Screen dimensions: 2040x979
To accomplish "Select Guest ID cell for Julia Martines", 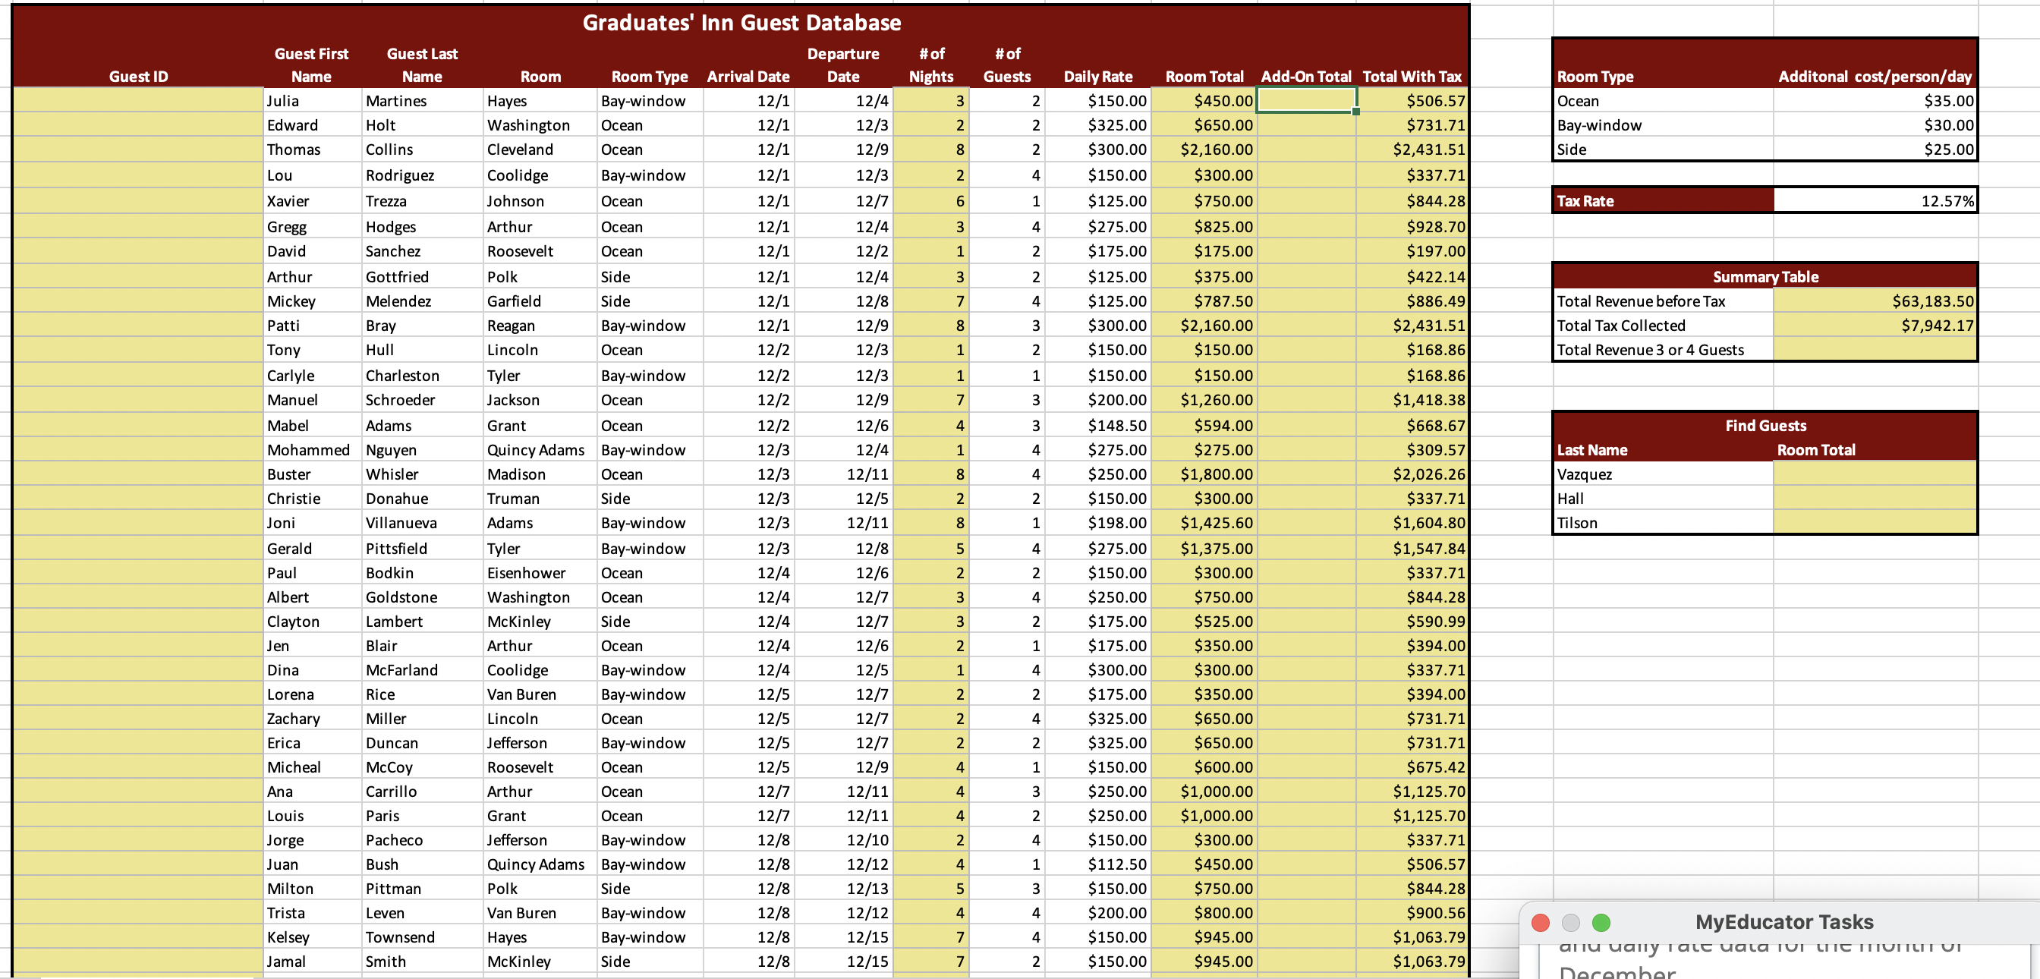I will point(138,101).
